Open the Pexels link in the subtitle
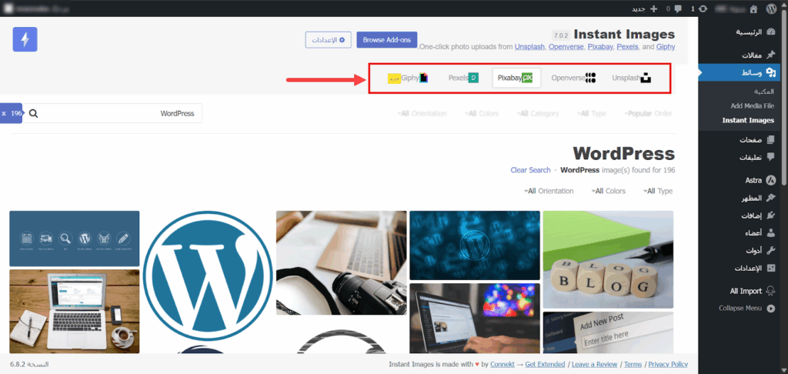788x374 pixels. point(626,47)
